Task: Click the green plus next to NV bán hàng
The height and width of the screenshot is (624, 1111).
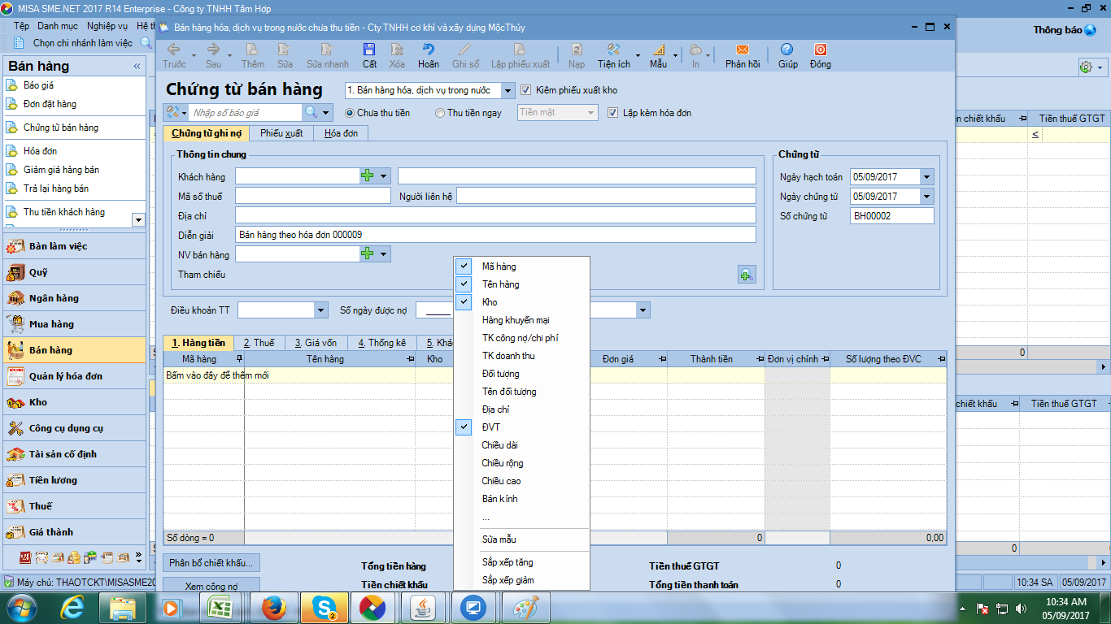Action: (368, 254)
